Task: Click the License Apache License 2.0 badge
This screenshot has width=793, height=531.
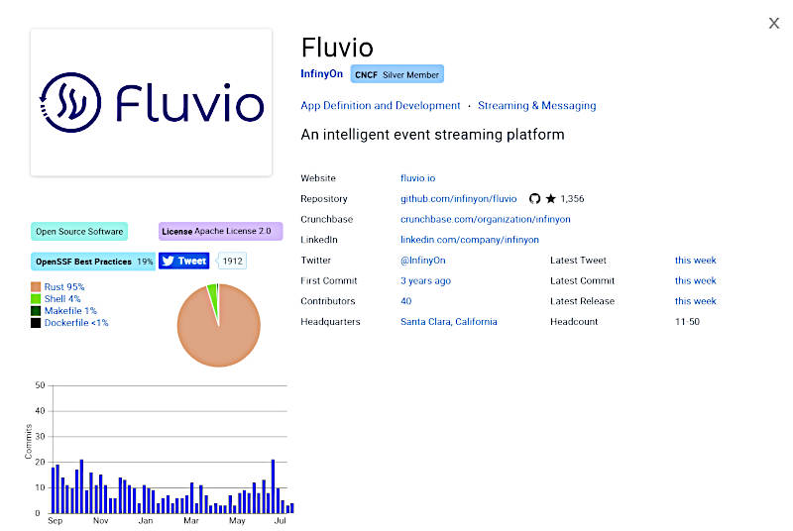Action: pos(220,232)
